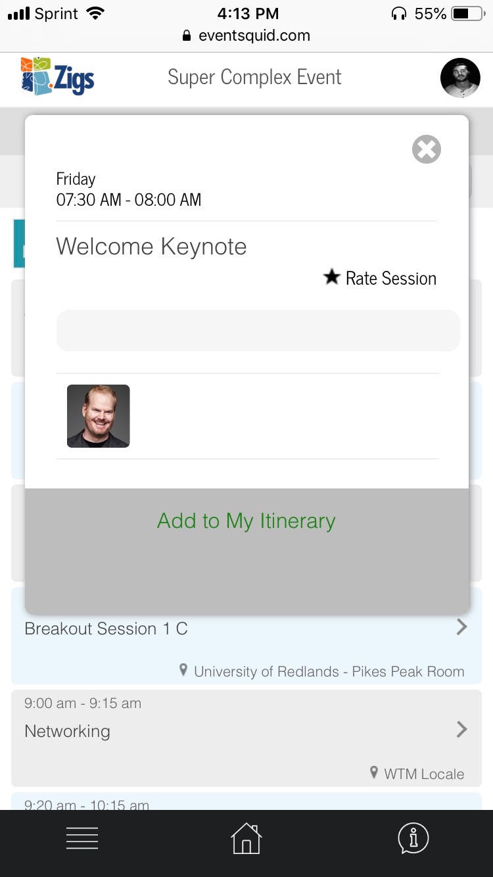This screenshot has height=877, width=493.
Task: View the keynote speaker photo
Action: point(99,416)
